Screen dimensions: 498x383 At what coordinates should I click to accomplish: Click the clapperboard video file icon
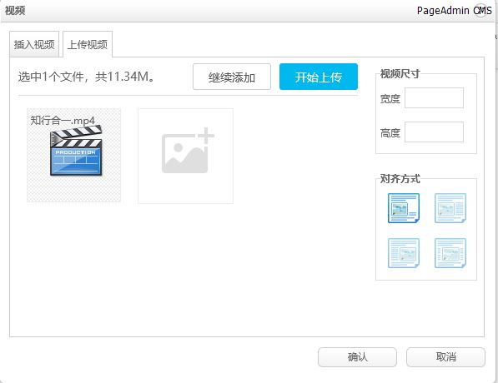point(76,150)
